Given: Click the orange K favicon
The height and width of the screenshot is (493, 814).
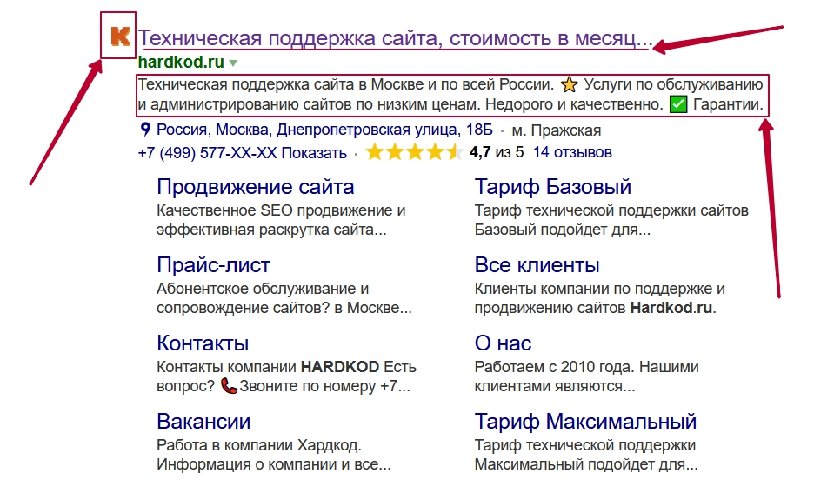Looking at the screenshot, I should point(120,37).
